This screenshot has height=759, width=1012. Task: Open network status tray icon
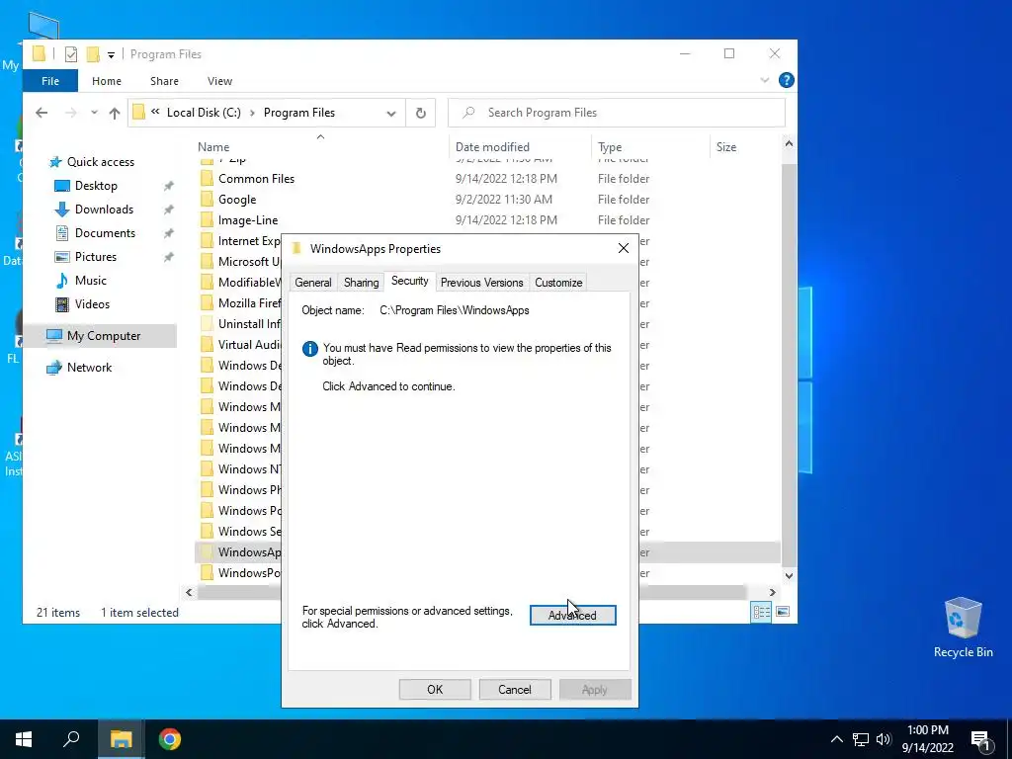(x=861, y=739)
